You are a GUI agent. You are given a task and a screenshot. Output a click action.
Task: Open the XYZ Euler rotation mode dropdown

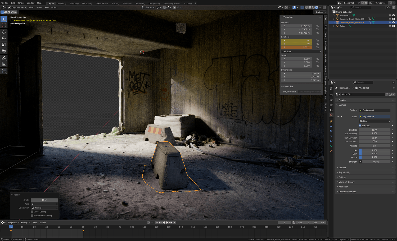[x=301, y=52]
